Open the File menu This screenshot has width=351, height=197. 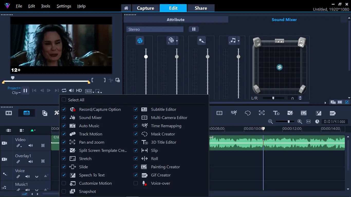point(19,6)
